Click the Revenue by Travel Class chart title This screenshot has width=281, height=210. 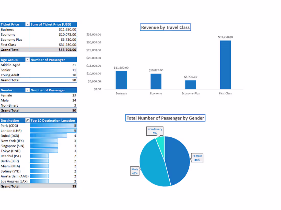coord(165,27)
